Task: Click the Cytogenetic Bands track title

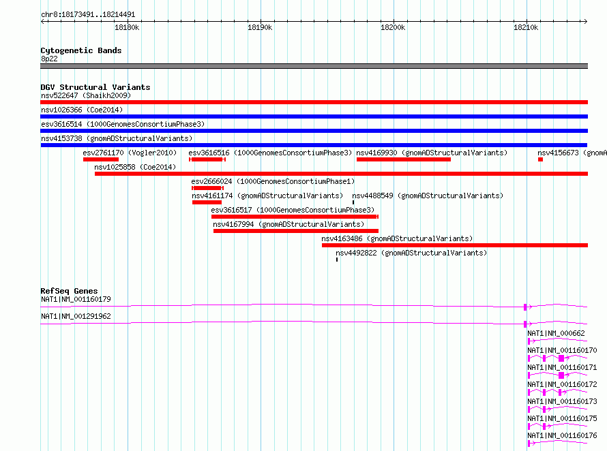Action: click(81, 50)
